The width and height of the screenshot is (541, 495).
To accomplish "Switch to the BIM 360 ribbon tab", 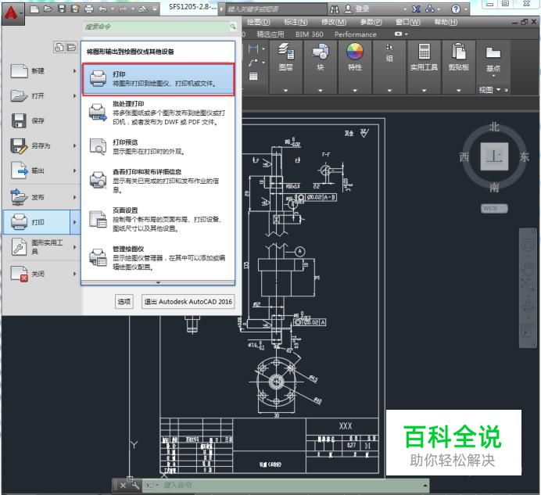I will pos(309,34).
